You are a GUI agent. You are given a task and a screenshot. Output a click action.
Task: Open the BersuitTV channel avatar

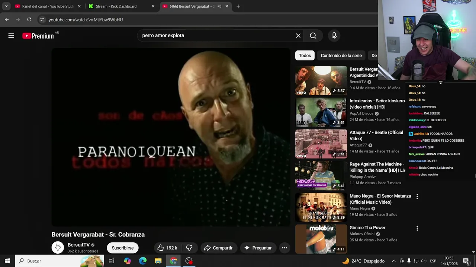[x=58, y=248]
